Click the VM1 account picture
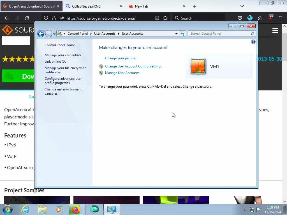This screenshot has width=287, height=215. coord(198,66)
